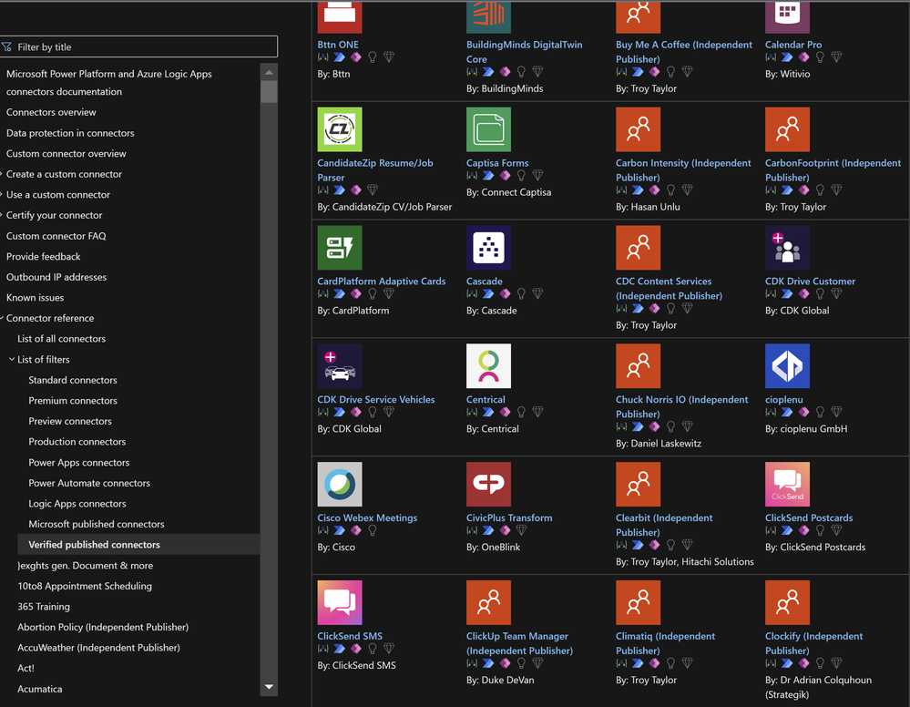Select the Climatiq connector icon
This screenshot has width=910, height=707.
click(x=638, y=602)
